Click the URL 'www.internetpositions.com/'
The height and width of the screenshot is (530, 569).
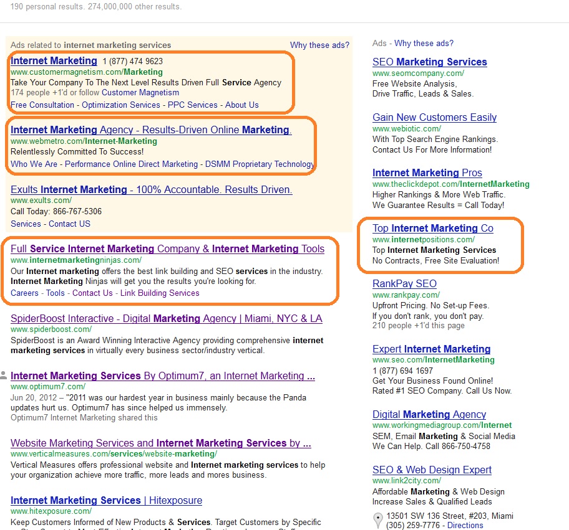point(424,239)
